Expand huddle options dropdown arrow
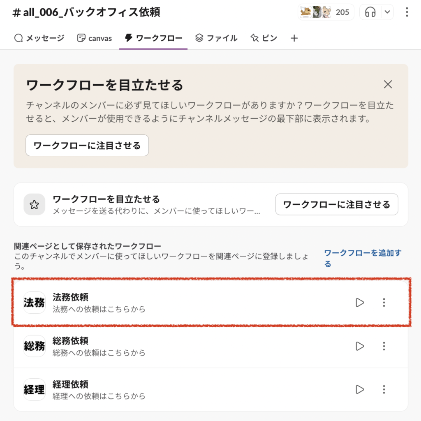 (x=387, y=12)
